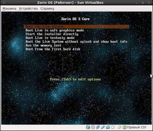This screenshot has height=131, width=153.
Task: Click the network adapters status icon
Action: coord(98,127)
